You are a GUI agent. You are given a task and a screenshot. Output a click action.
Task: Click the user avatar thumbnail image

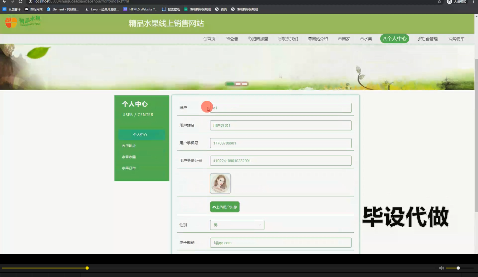click(220, 183)
